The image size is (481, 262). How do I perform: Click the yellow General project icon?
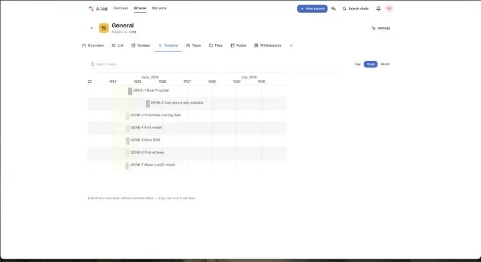pyautogui.click(x=104, y=28)
